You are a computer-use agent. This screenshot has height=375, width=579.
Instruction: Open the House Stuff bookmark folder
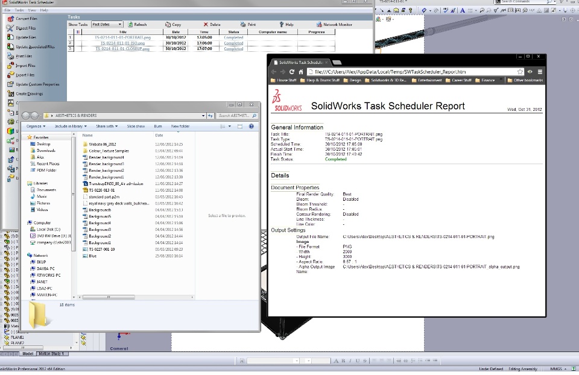[x=283, y=80]
